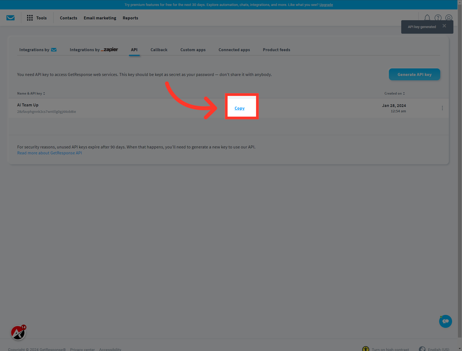Screen dimensions: 462x351
Task: Open the Connected apps tab
Action: 234,50
